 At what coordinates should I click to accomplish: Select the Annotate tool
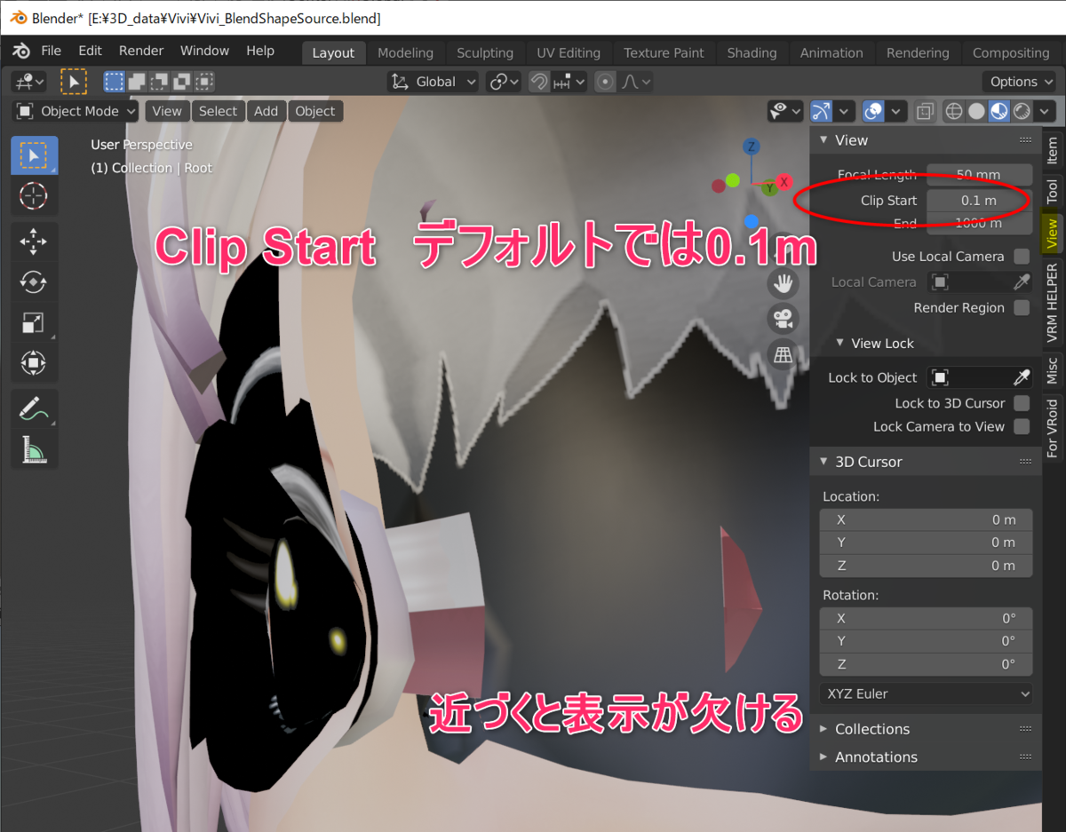click(x=34, y=408)
